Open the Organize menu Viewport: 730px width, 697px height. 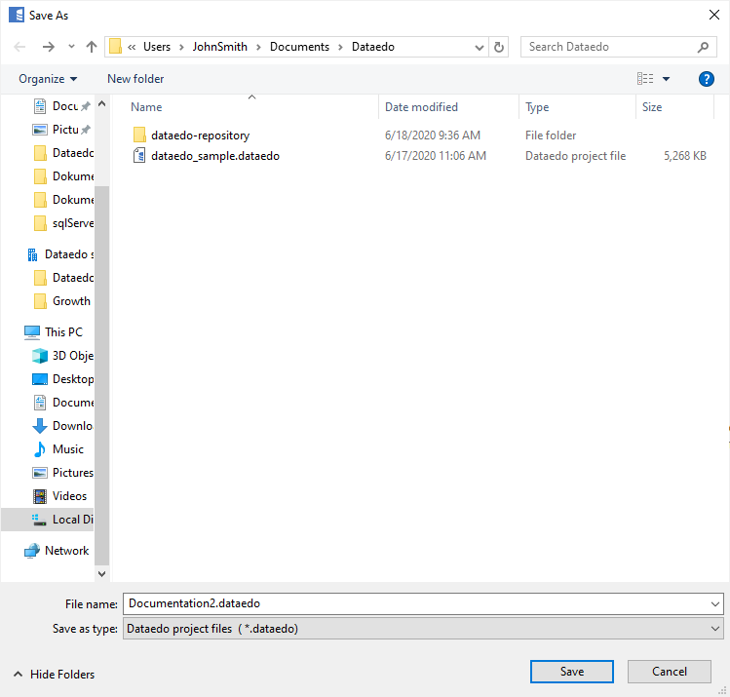click(x=48, y=79)
